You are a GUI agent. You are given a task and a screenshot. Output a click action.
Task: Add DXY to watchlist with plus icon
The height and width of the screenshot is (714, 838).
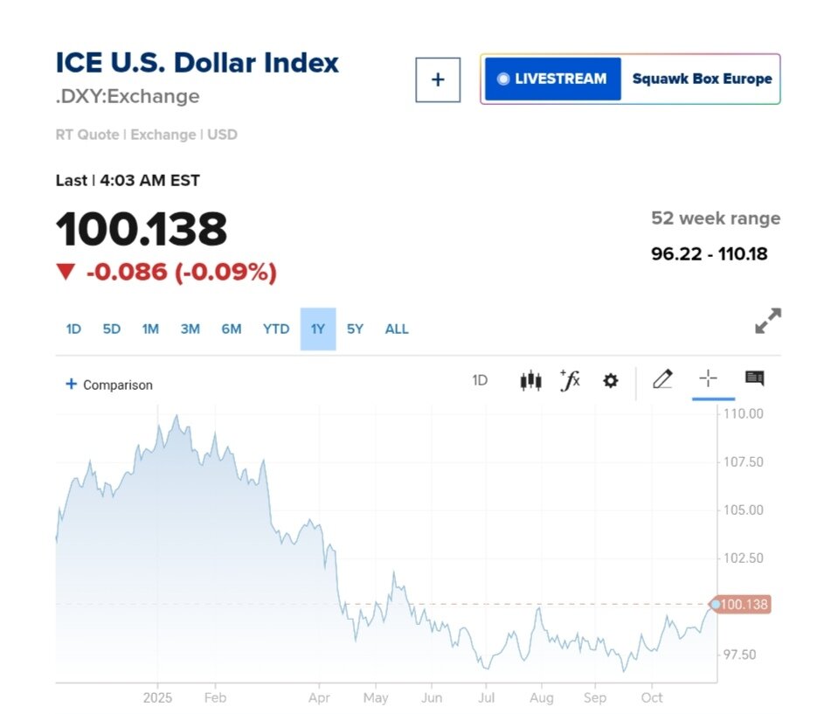438,80
